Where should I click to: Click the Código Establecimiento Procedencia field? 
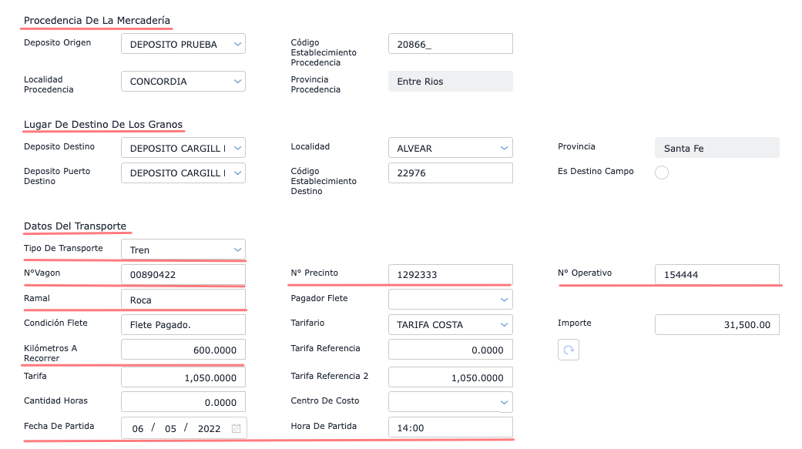point(451,44)
